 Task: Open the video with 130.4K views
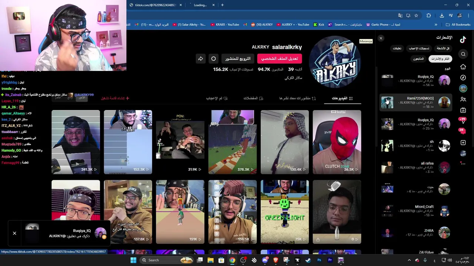coord(285,142)
